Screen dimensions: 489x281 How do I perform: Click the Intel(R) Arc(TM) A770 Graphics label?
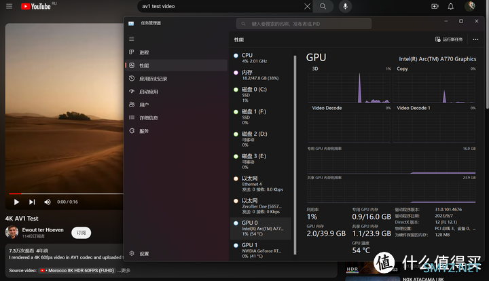[437, 59]
